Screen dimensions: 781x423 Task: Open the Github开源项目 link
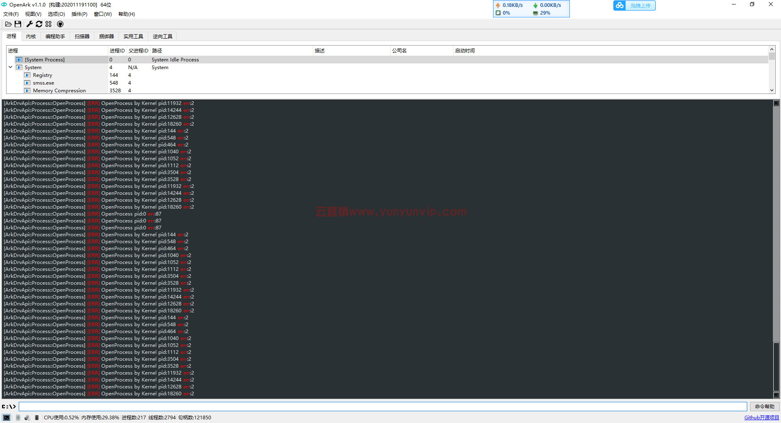pyautogui.click(x=761, y=418)
